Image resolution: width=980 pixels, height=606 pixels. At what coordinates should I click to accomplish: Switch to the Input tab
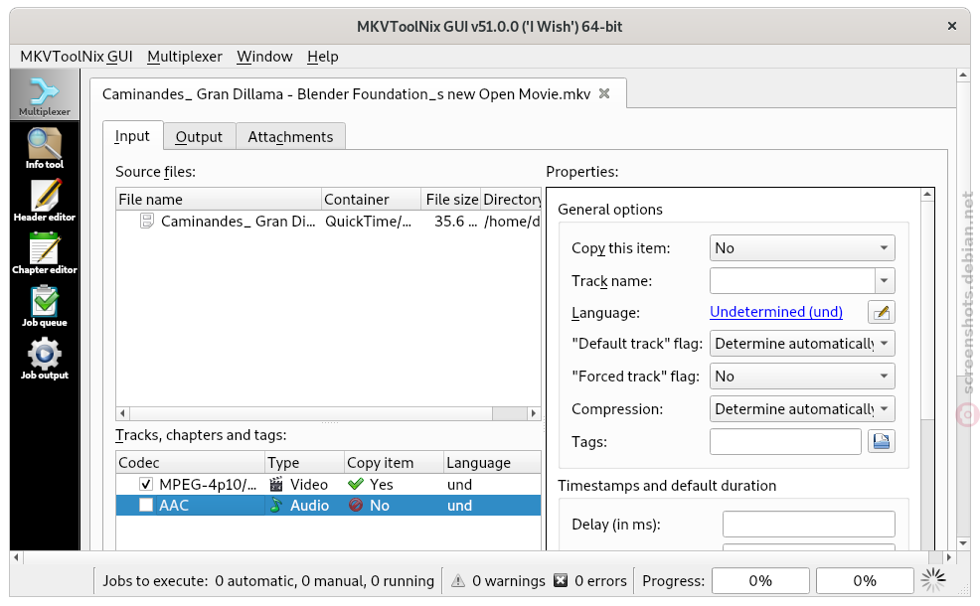(132, 136)
